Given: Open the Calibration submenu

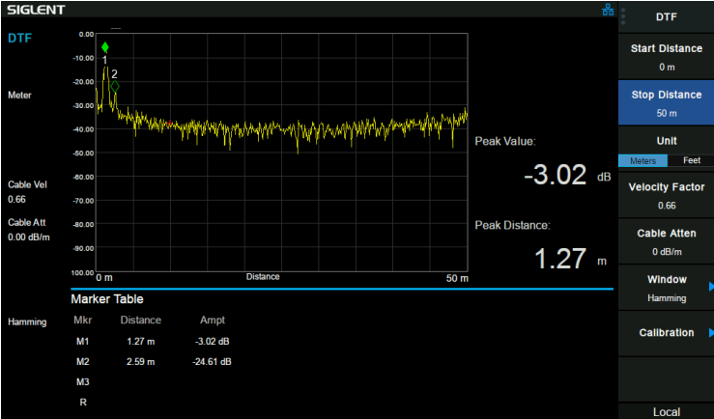Looking at the screenshot, I should tap(667, 333).
